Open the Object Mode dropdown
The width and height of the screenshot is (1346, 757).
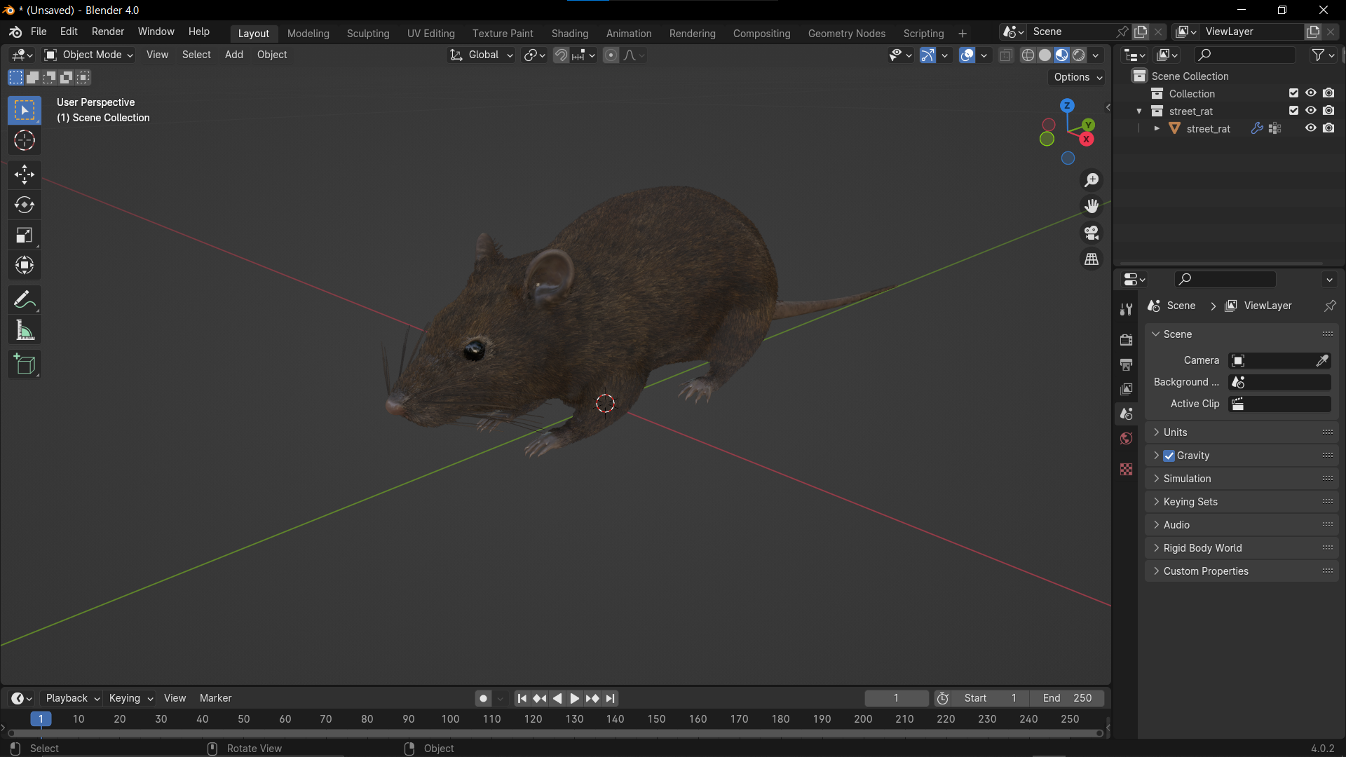point(89,55)
